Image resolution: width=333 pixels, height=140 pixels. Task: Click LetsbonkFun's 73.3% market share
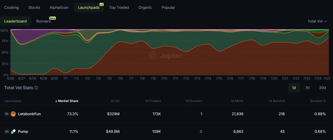pyautogui.click(x=73, y=114)
